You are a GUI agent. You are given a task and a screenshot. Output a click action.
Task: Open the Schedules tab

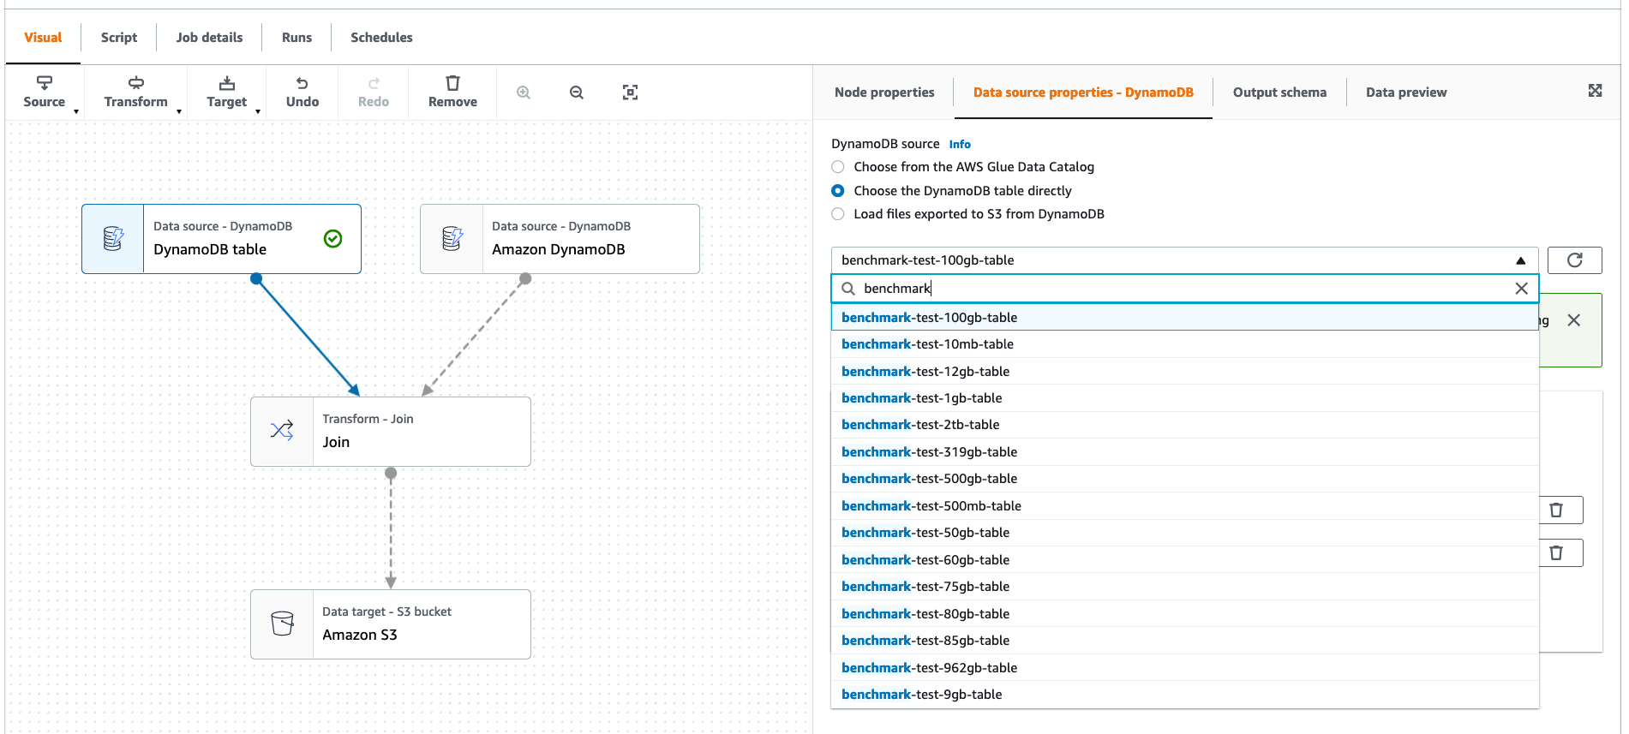coord(381,38)
